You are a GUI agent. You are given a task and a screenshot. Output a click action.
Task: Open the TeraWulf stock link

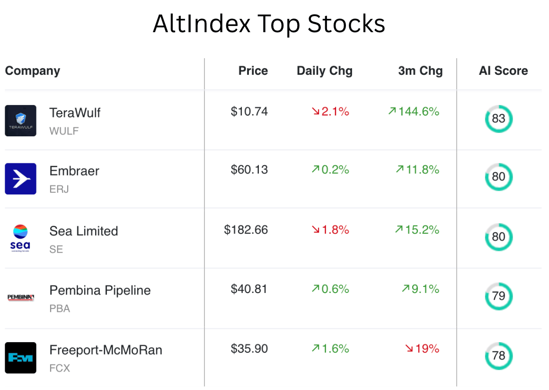(75, 113)
